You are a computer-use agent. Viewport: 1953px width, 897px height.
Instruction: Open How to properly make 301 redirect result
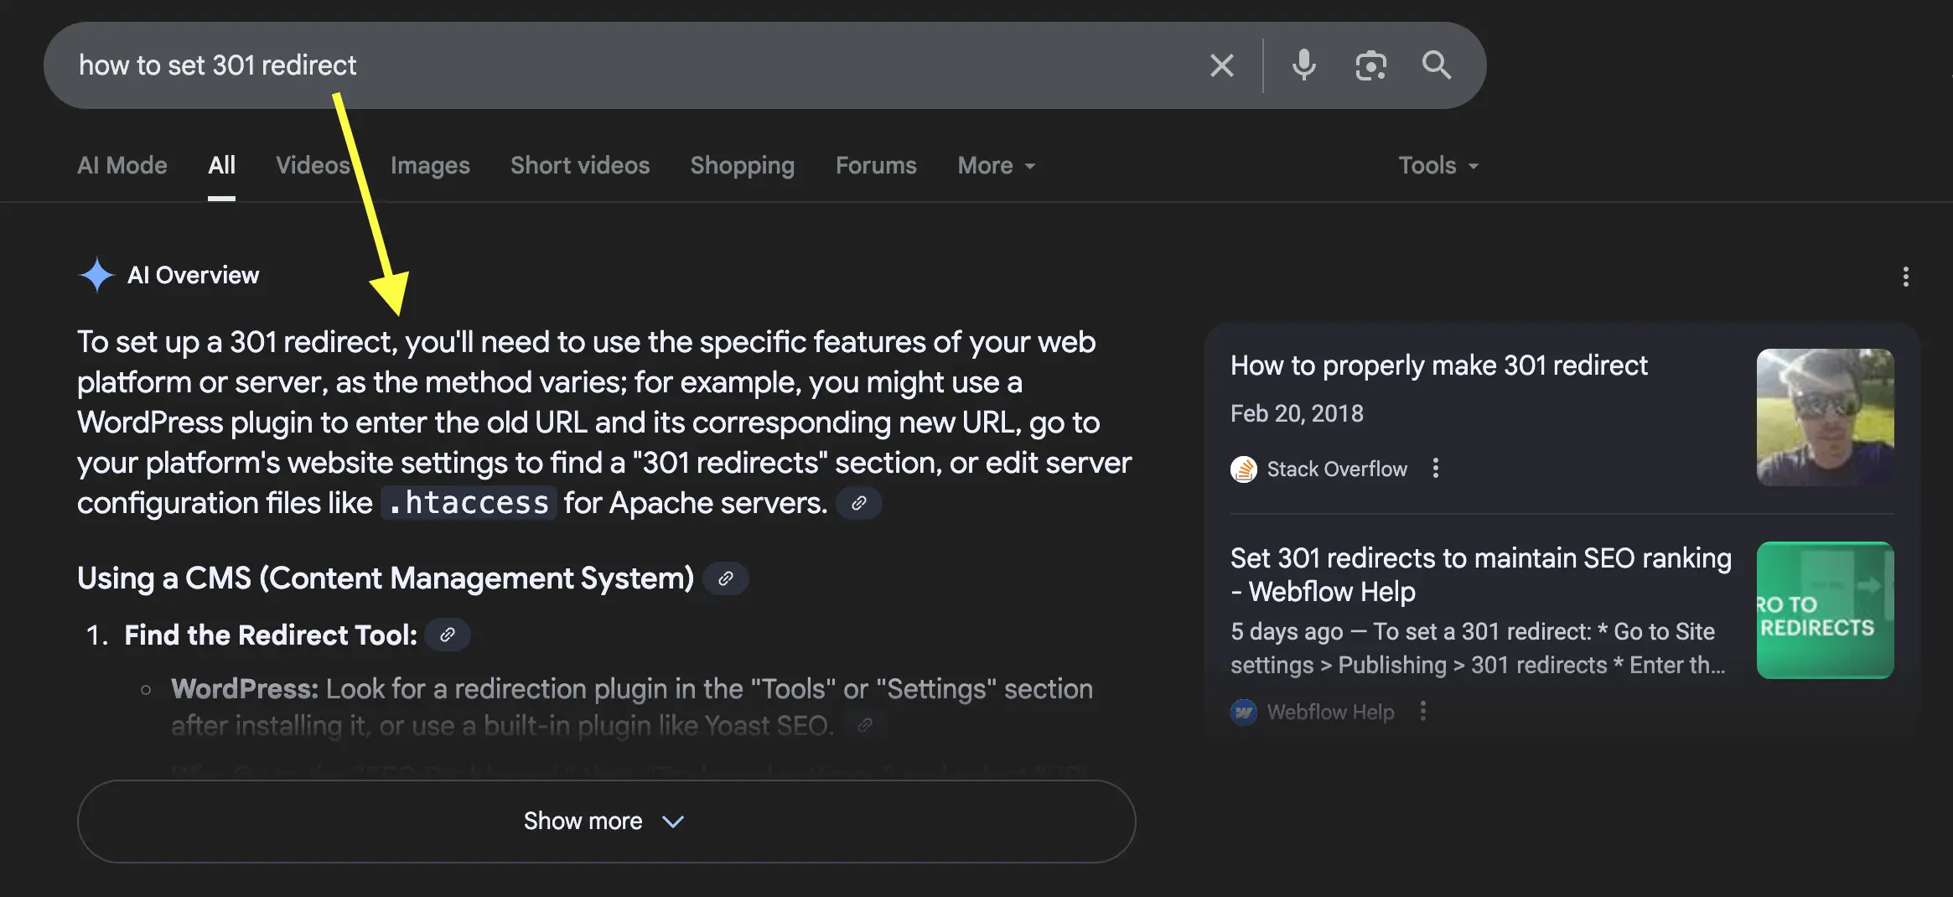click(x=1438, y=366)
